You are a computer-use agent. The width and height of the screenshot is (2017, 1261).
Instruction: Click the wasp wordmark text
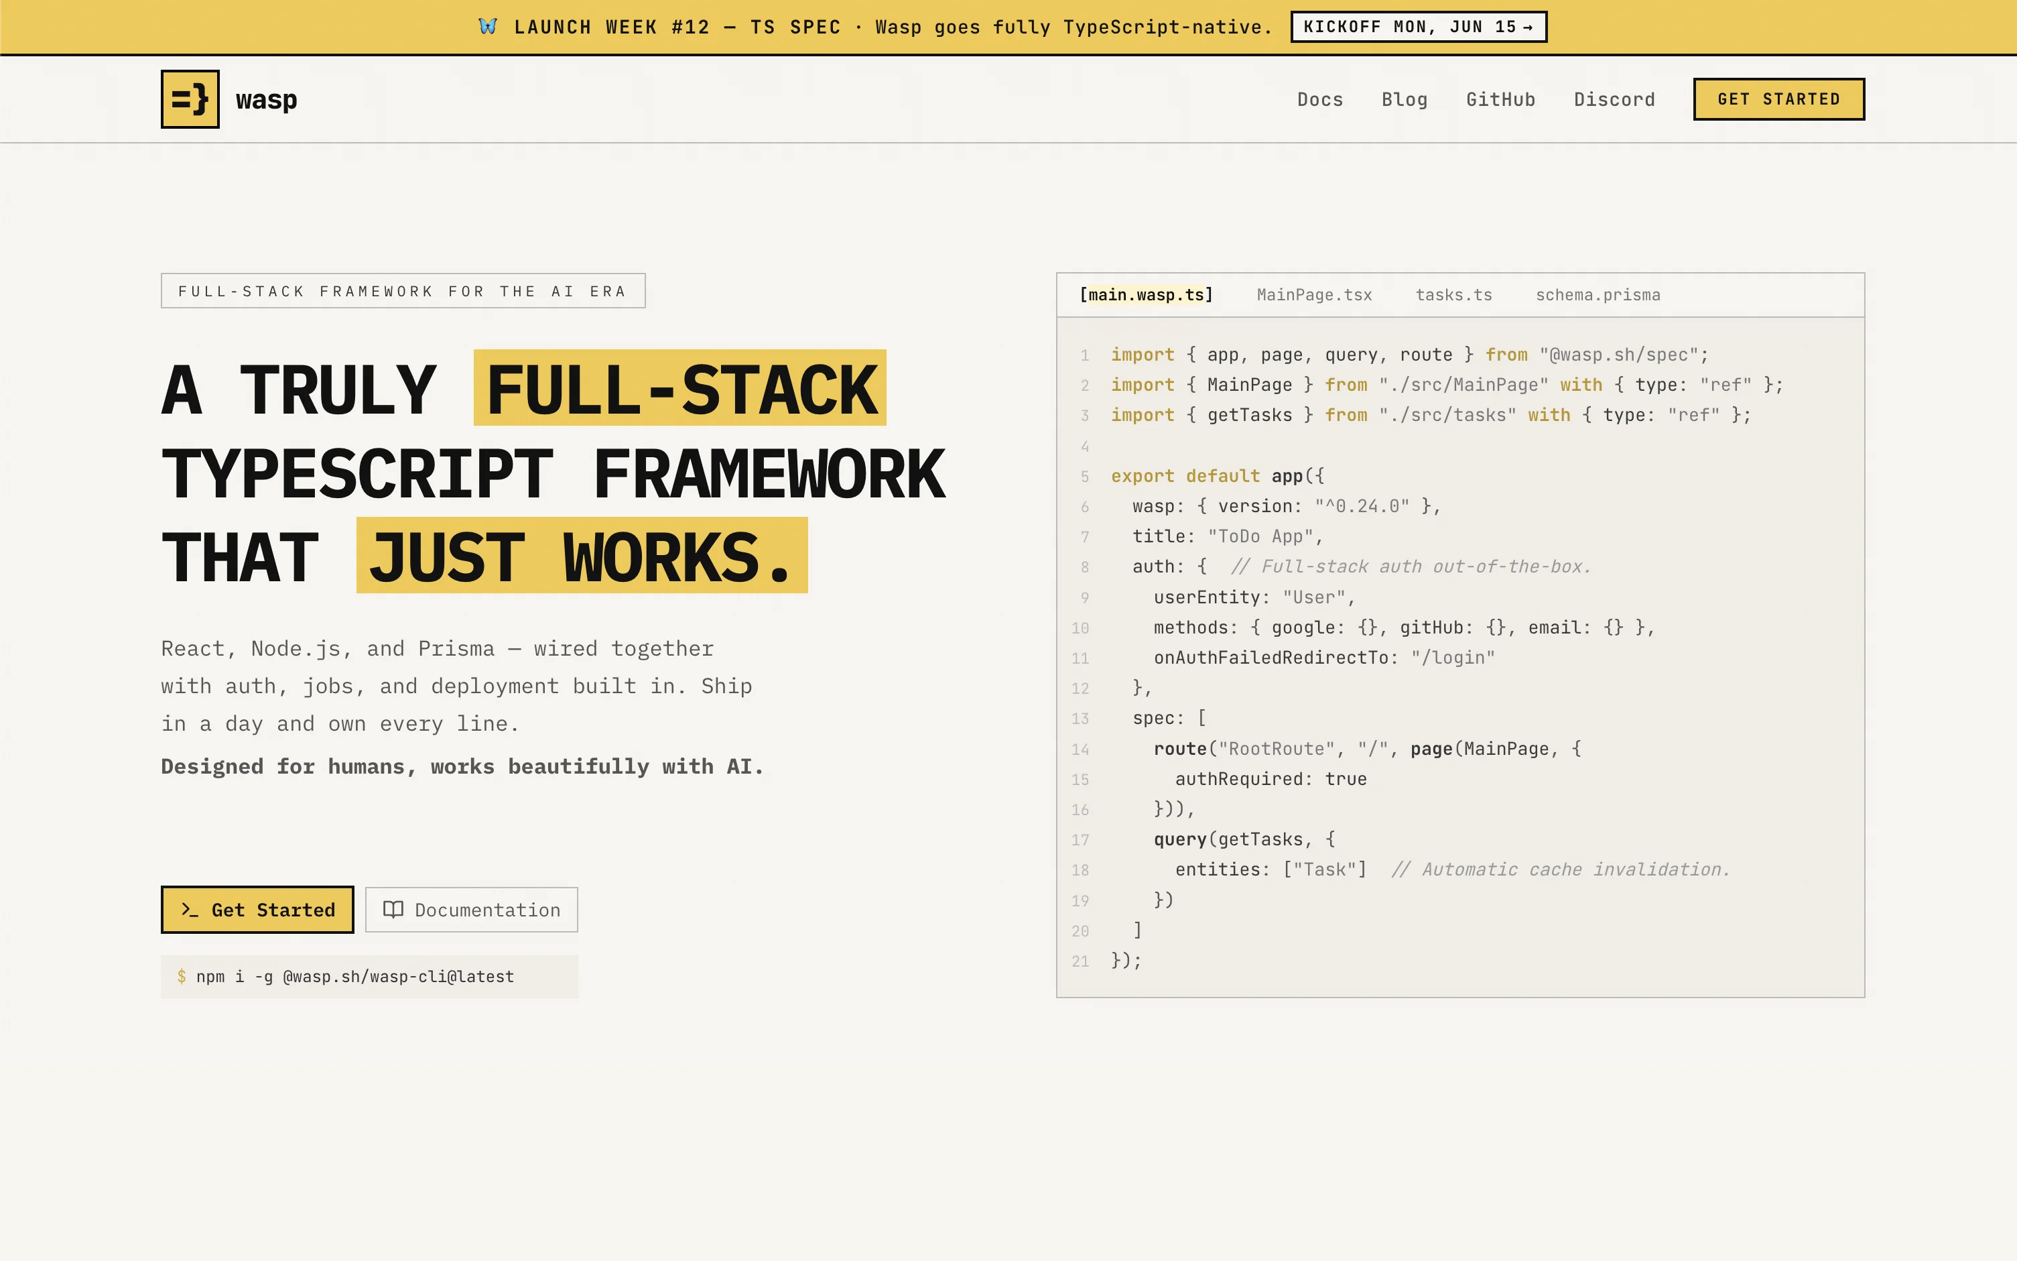267,100
